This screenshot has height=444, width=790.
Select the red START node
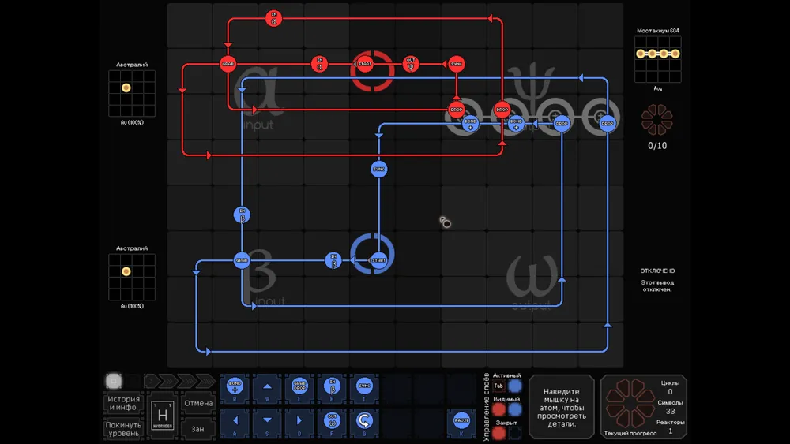click(x=365, y=64)
